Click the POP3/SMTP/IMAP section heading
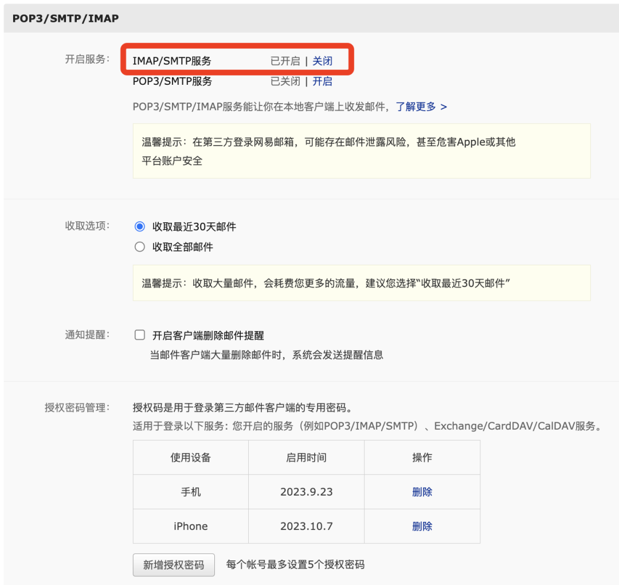The image size is (619, 585). coord(65,18)
